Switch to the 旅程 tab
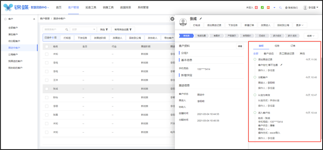Image resolution: width=323 pixels, height=150 pixels. [261, 46]
